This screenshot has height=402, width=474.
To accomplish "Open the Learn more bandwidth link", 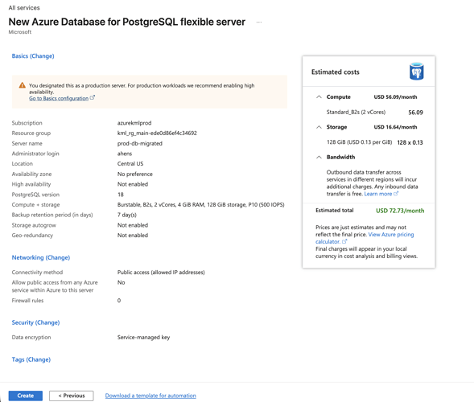I will [378, 194].
